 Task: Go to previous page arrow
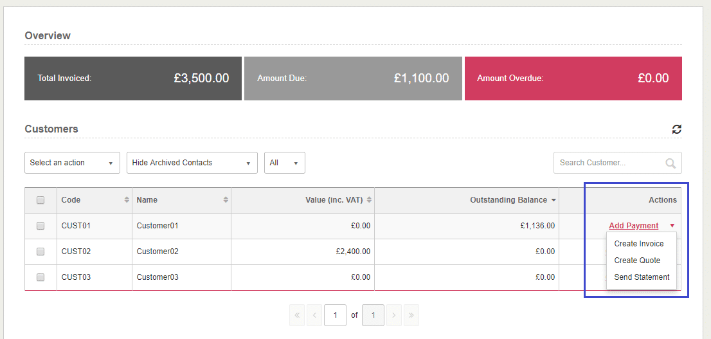point(314,315)
